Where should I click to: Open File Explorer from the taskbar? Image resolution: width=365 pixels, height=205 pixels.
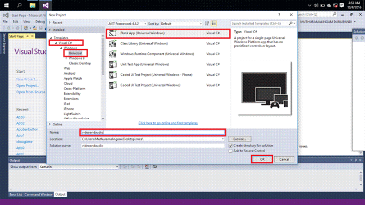33,5
